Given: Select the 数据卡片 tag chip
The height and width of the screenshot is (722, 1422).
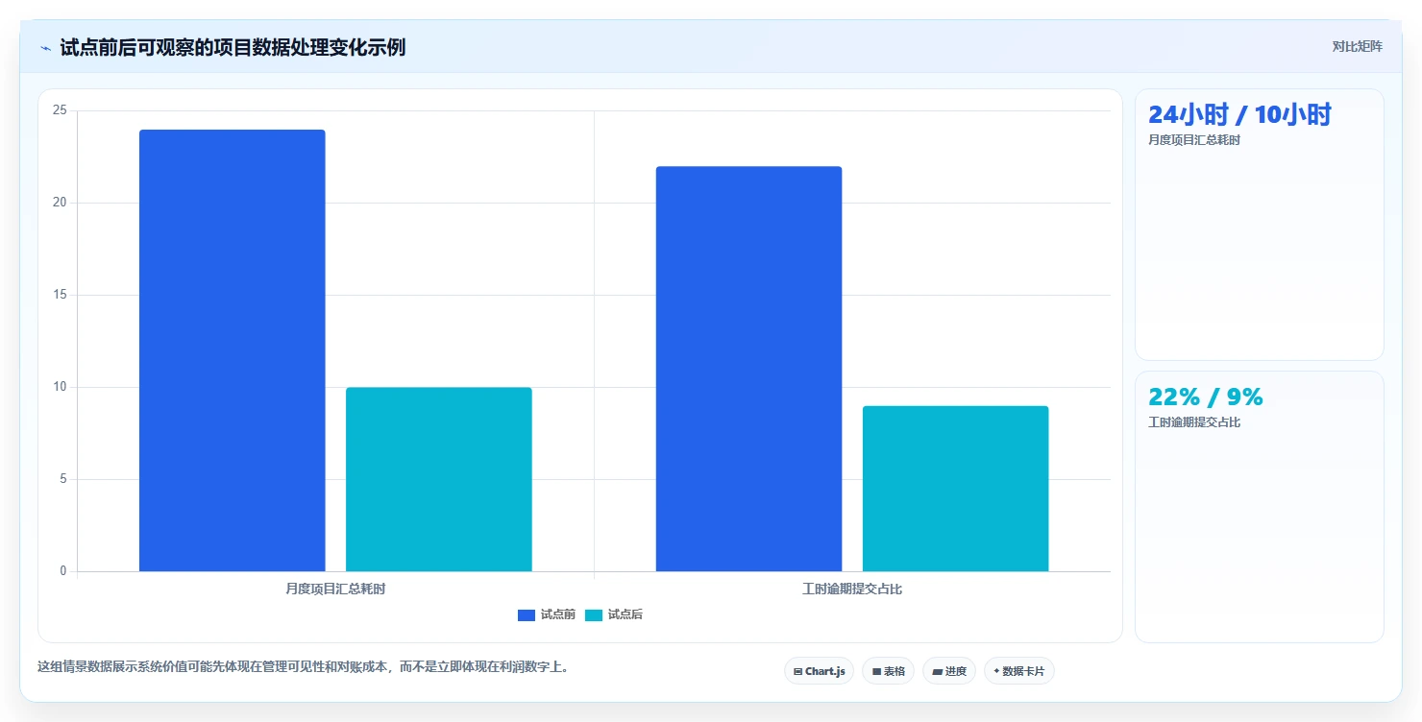Looking at the screenshot, I should [x=1018, y=671].
